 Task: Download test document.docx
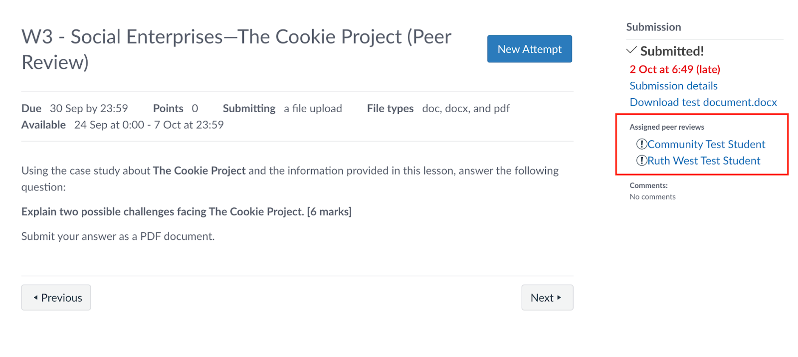[703, 102]
